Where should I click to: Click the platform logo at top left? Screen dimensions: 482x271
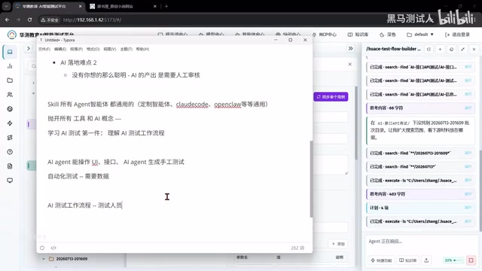(12, 35)
